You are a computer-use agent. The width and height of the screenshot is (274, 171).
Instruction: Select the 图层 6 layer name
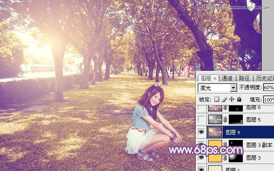[253, 107]
